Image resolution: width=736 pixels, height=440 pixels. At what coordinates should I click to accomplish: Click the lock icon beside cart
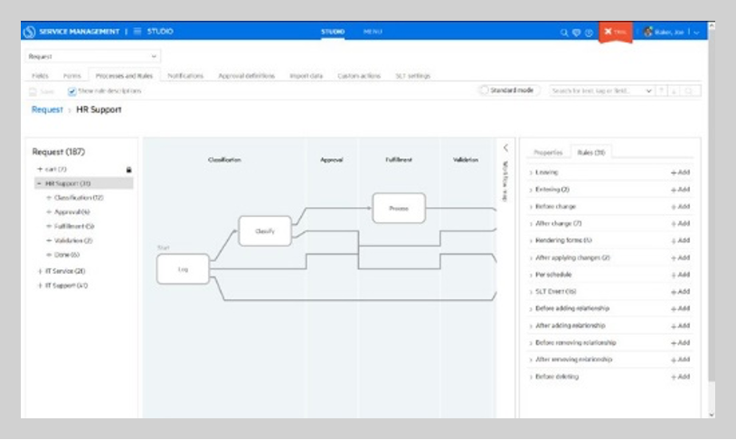pyautogui.click(x=128, y=169)
